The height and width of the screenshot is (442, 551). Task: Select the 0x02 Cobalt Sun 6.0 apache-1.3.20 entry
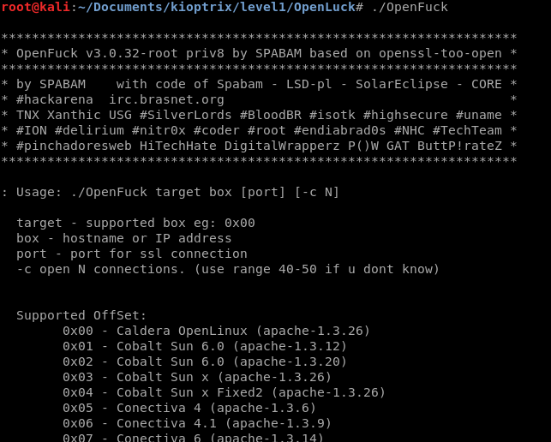(205, 361)
